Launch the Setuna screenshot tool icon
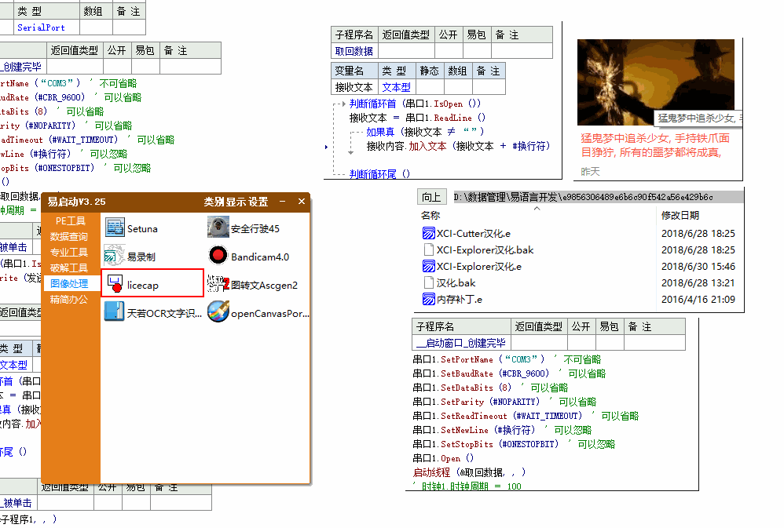Viewport: 784px width, 528px height. (x=115, y=228)
